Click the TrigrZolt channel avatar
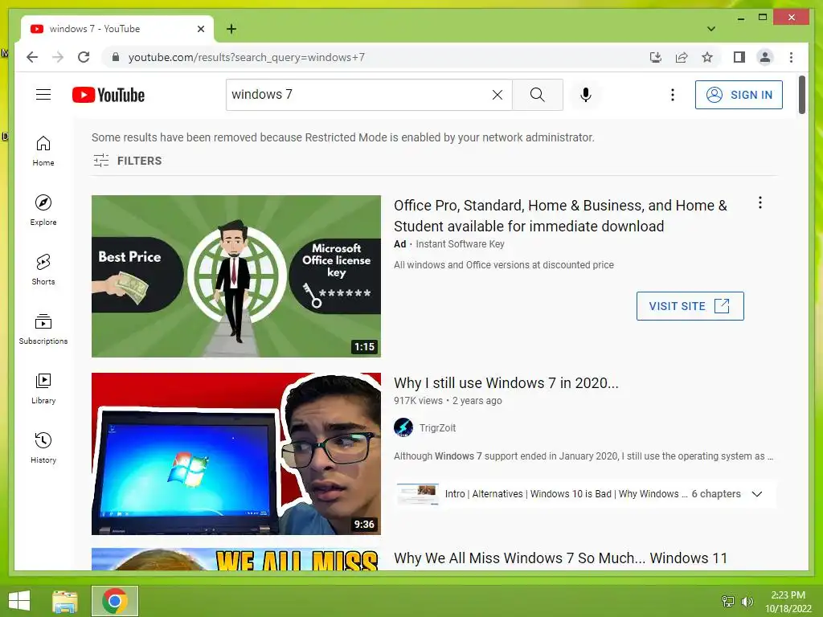Screen dimensions: 823x617 (x=403, y=427)
